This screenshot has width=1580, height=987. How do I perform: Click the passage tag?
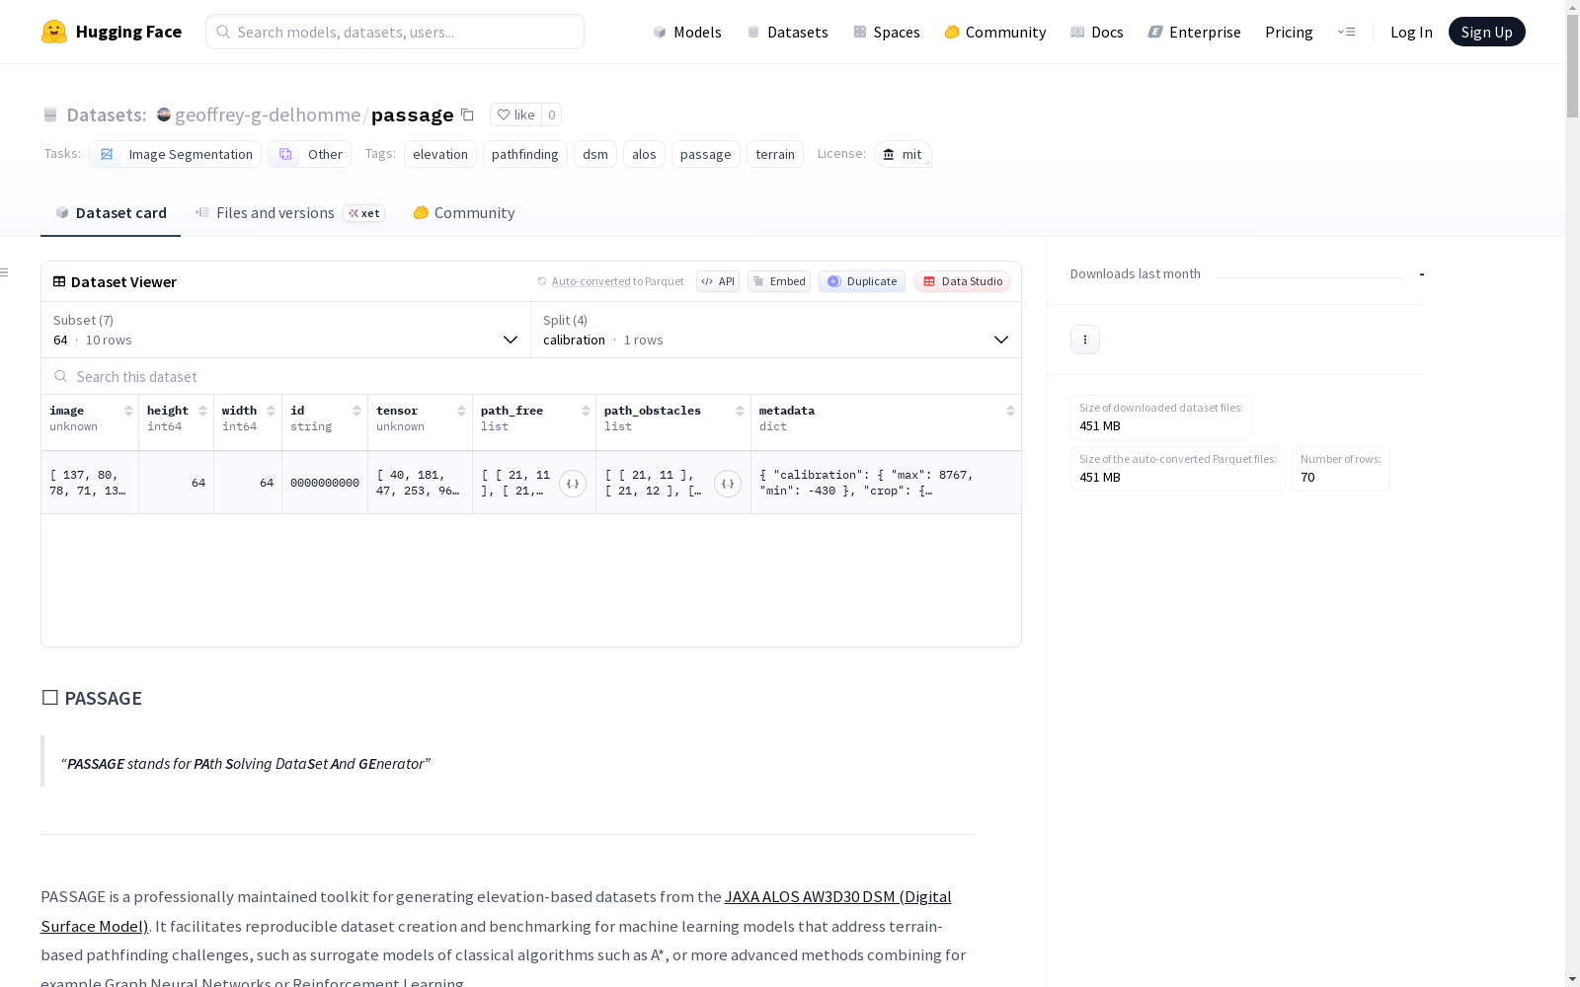tap(706, 154)
